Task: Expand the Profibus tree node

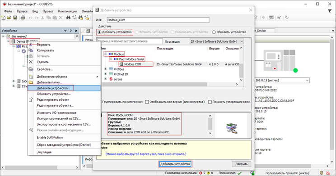Action: pos(105,69)
